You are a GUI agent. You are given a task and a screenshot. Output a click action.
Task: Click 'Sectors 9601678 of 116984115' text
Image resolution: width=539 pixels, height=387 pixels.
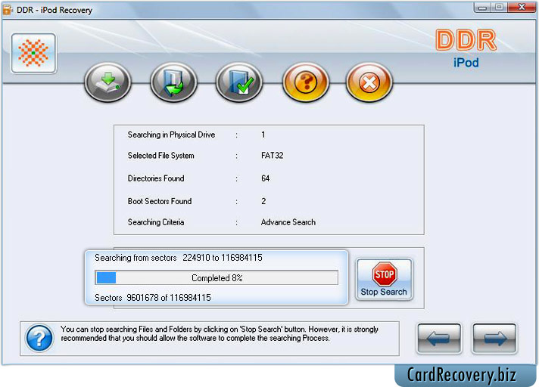coord(153,298)
